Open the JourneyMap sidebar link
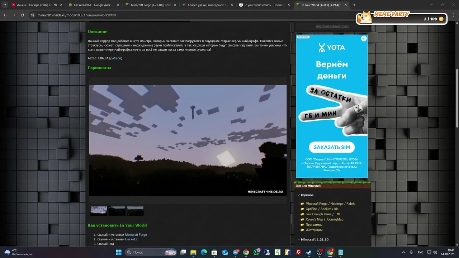Image resolution: width=459 pixels, height=258 pixels. click(335, 219)
